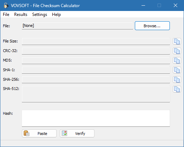Select the File path field showing [None]
Viewport: 184px width, 147px height.
click(x=77, y=26)
